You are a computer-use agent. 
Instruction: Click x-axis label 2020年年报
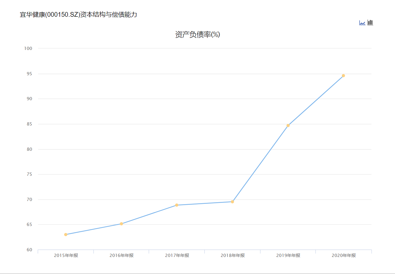pos(344,255)
